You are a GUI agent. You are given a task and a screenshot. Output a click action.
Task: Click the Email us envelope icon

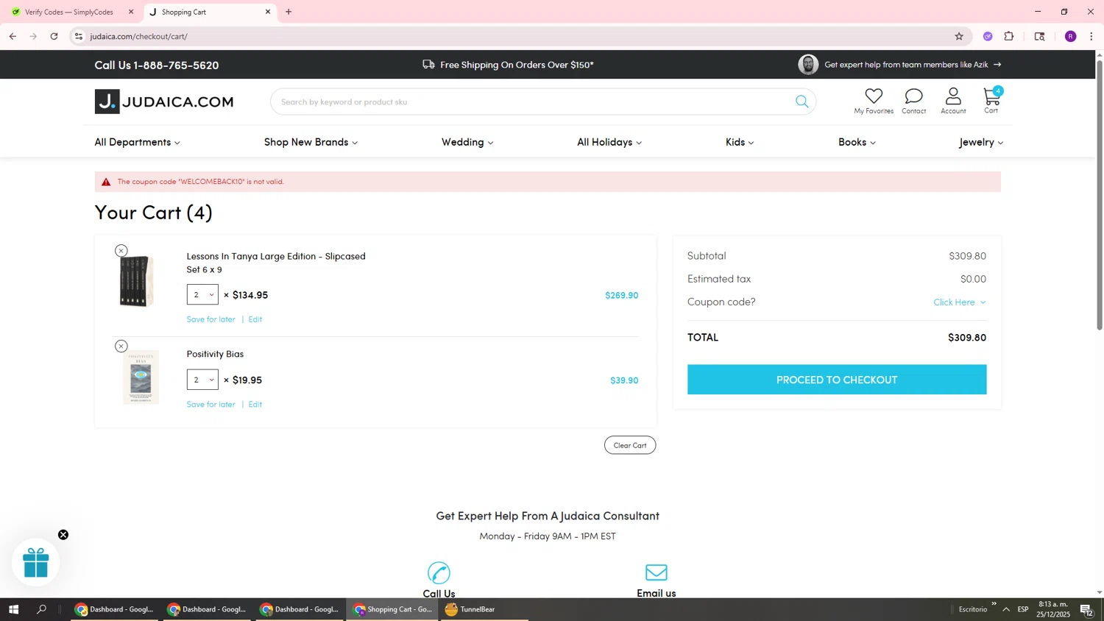[x=657, y=572]
